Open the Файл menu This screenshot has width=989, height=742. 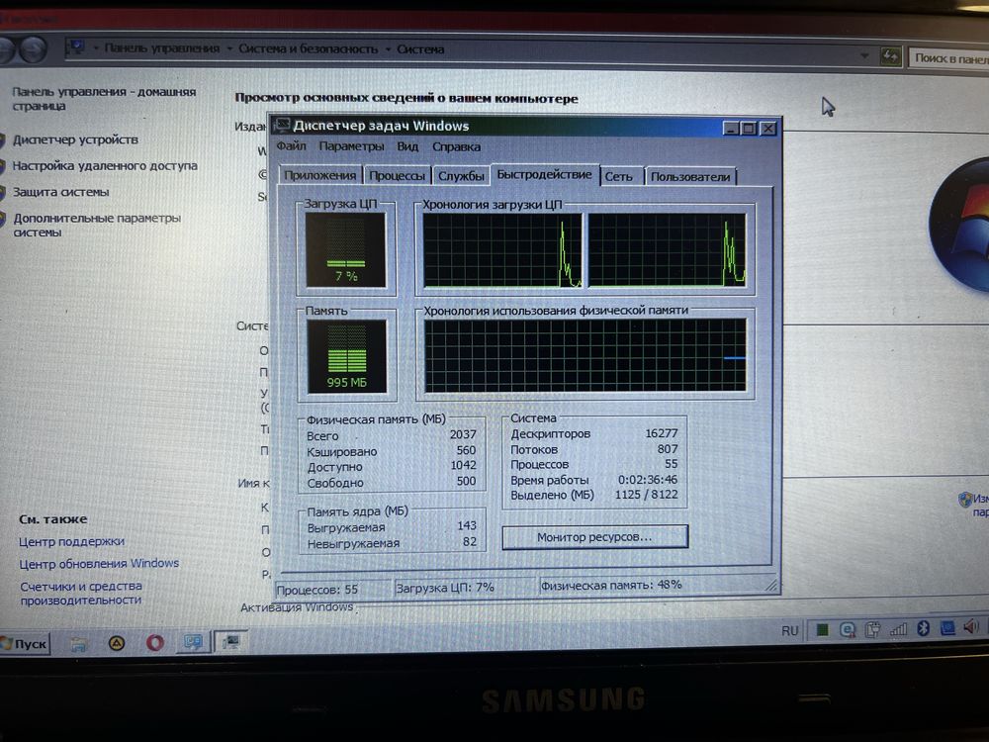click(291, 145)
